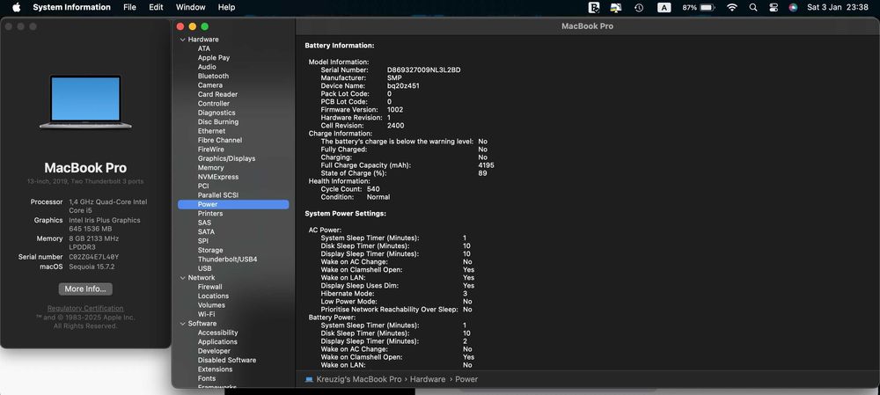Image resolution: width=880 pixels, height=395 pixels.
Task: Select Bluetooth in the sidebar
Action: click(x=213, y=76)
